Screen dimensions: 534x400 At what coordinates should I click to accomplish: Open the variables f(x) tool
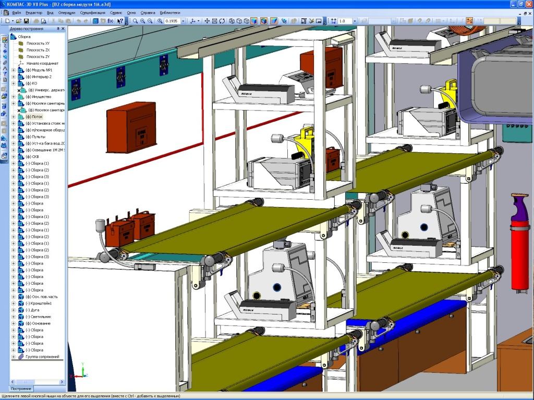(111, 21)
